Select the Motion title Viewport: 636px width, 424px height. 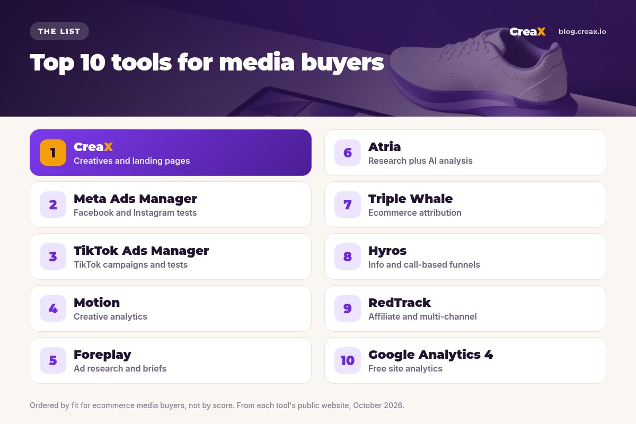97,303
